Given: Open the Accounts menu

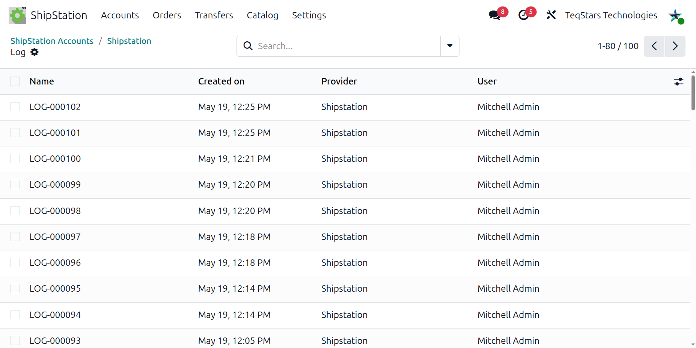Looking at the screenshot, I should tap(120, 15).
